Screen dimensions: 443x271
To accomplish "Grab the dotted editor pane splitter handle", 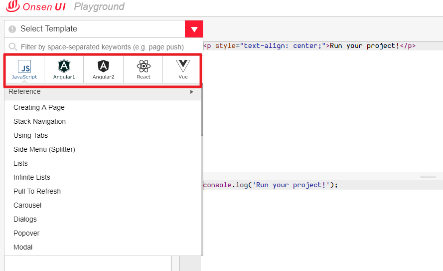I will pos(428,177).
